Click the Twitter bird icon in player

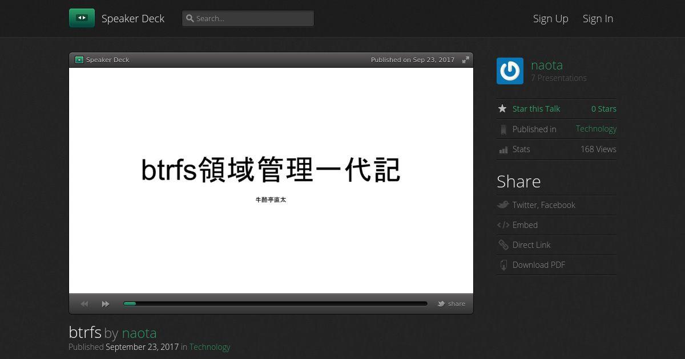[441, 304]
